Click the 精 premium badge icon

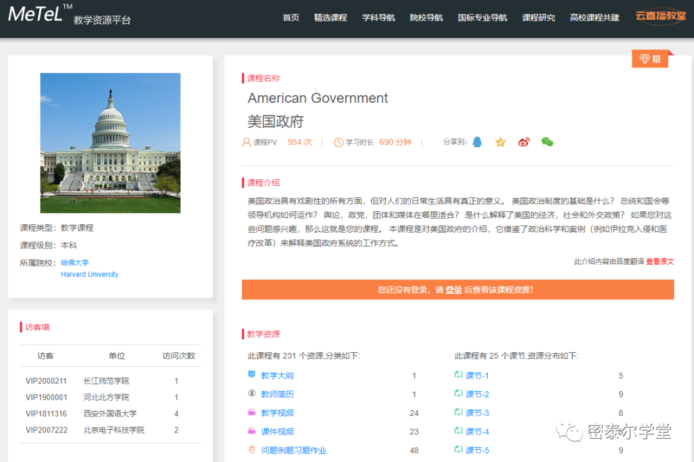click(x=650, y=59)
